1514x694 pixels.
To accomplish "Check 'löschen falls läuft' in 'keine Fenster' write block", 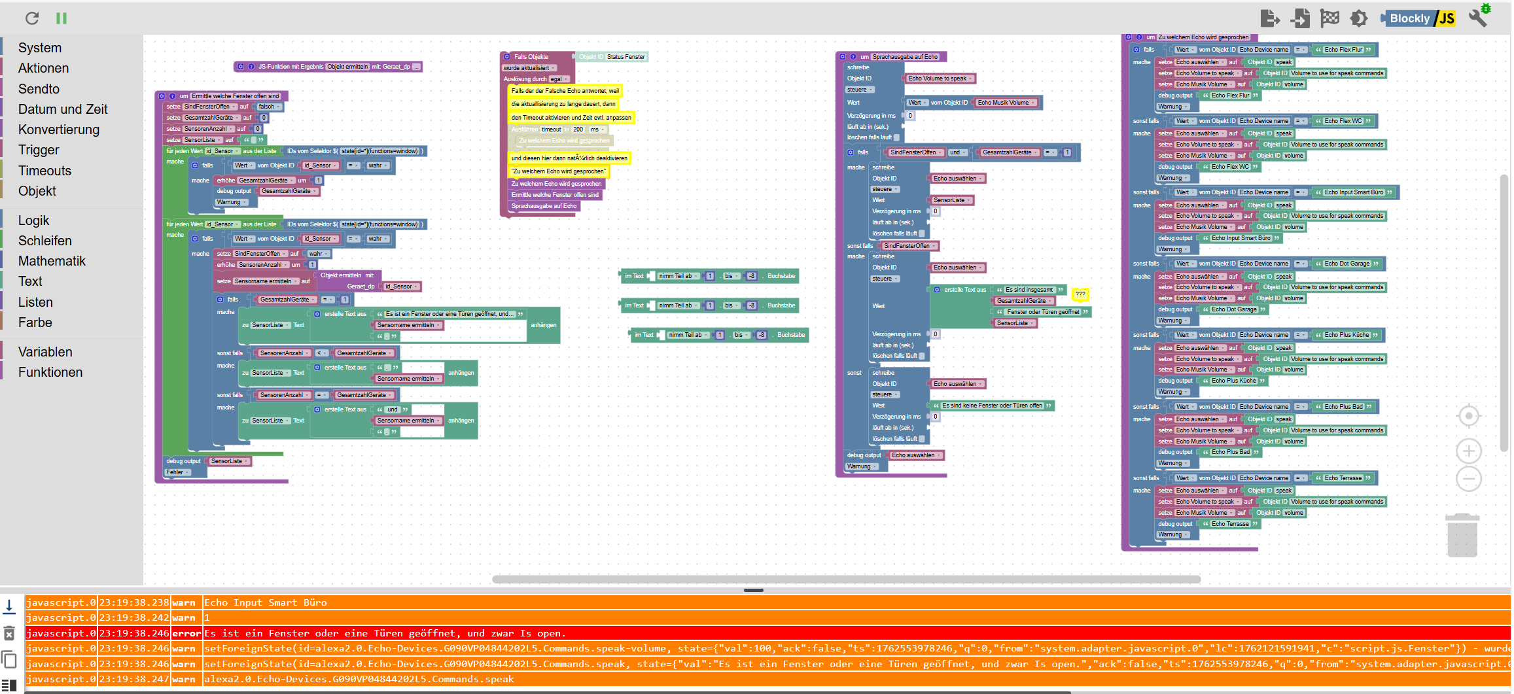I will (x=922, y=439).
